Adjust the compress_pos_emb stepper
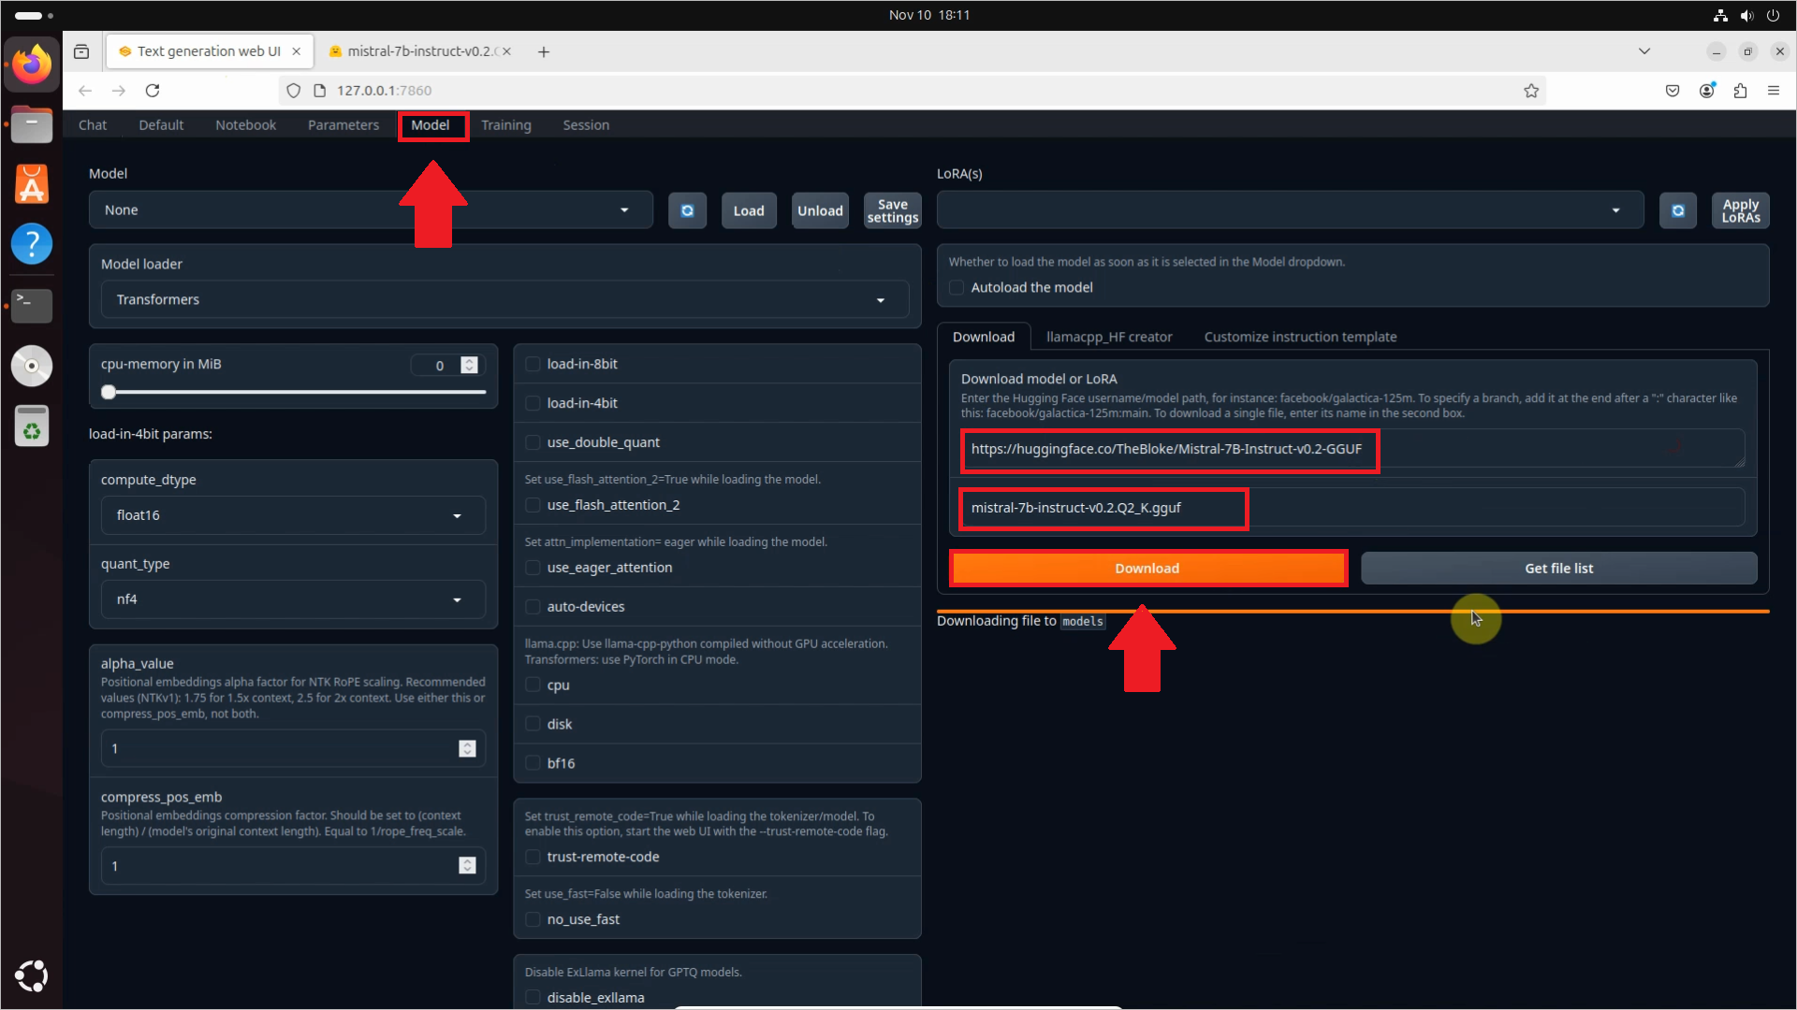 (468, 866)
